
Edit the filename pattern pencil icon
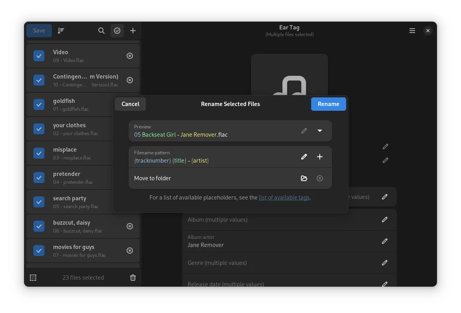click(x=304, y=157)
